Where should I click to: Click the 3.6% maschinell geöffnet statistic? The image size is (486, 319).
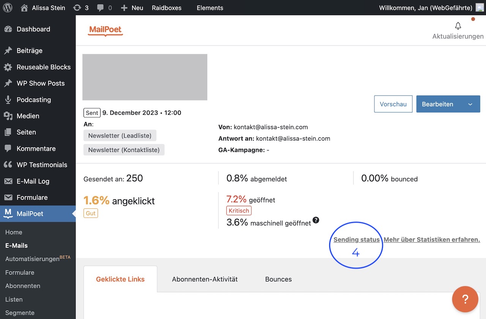(269, 223)
